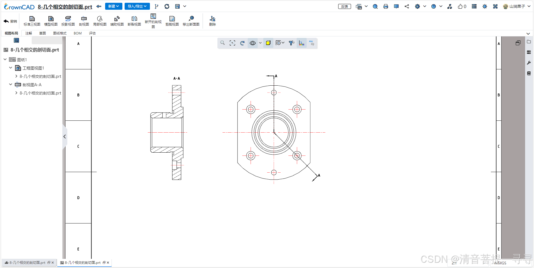This screenshot has width=534, height=268.
Task: Click the back arrow beside the file name
Action: (x=99, y=6)
